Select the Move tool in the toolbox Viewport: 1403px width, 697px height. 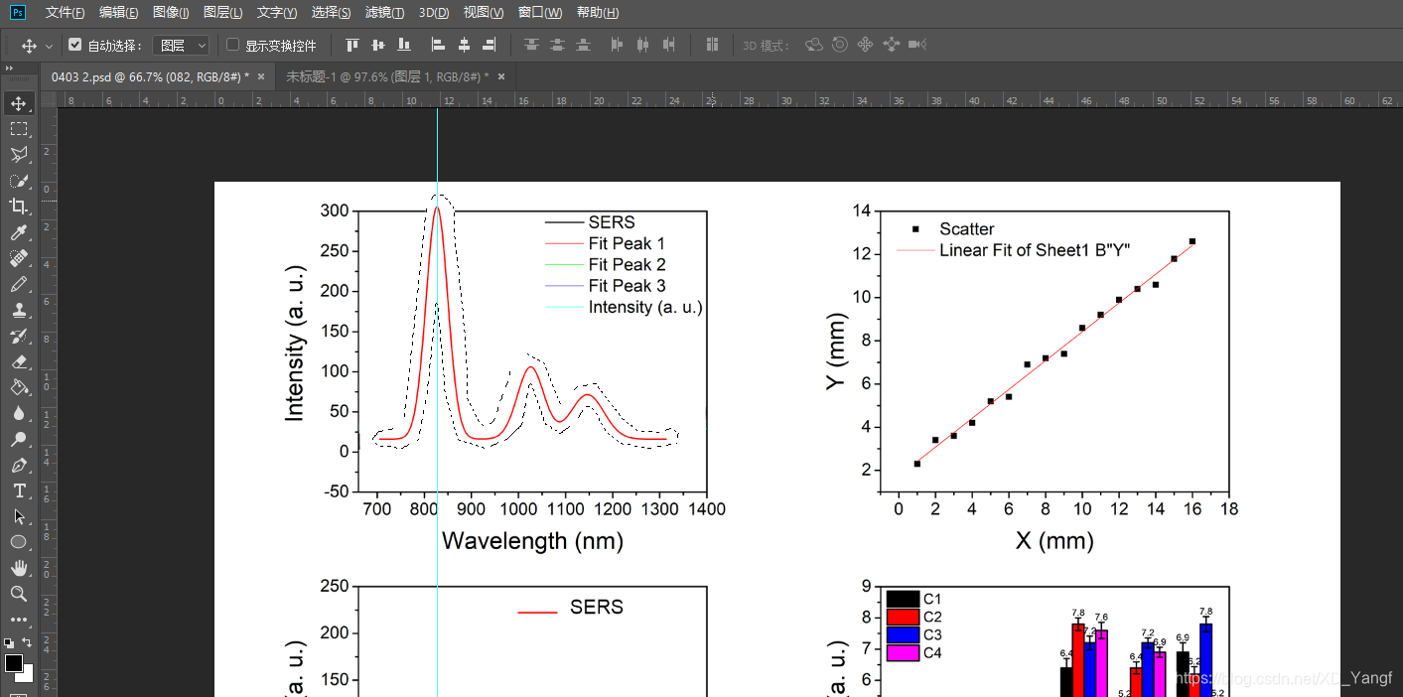point(18,103)
